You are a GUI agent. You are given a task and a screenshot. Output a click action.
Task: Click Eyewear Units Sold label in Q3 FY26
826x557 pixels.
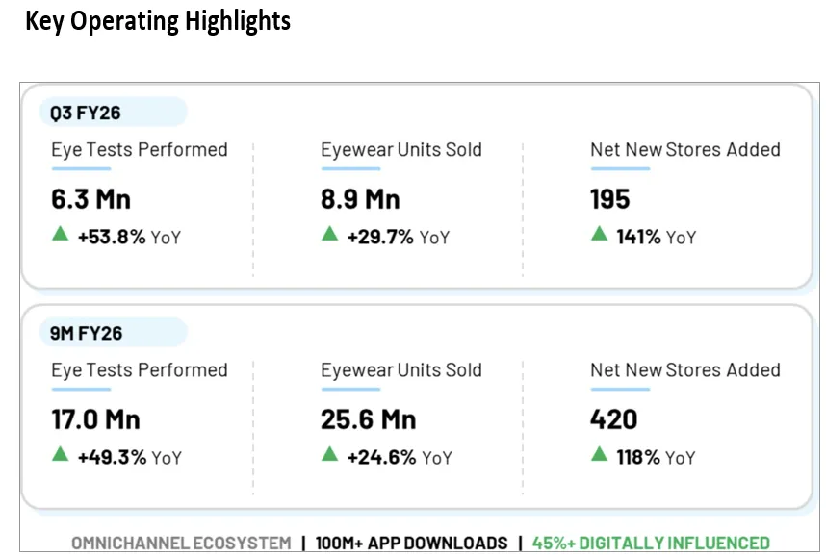401,150
